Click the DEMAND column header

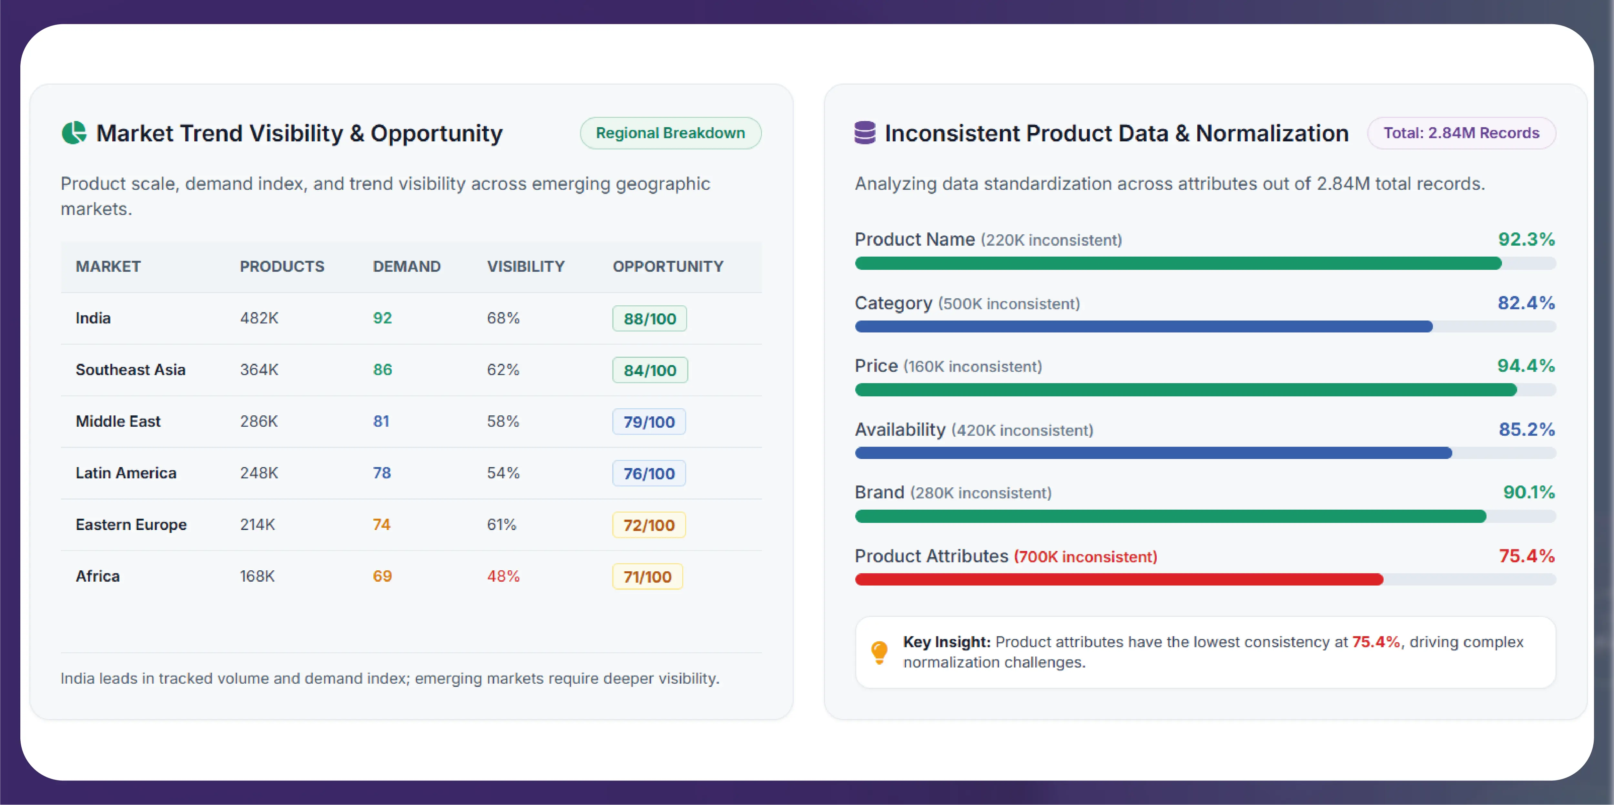click(x=407, y=266)
